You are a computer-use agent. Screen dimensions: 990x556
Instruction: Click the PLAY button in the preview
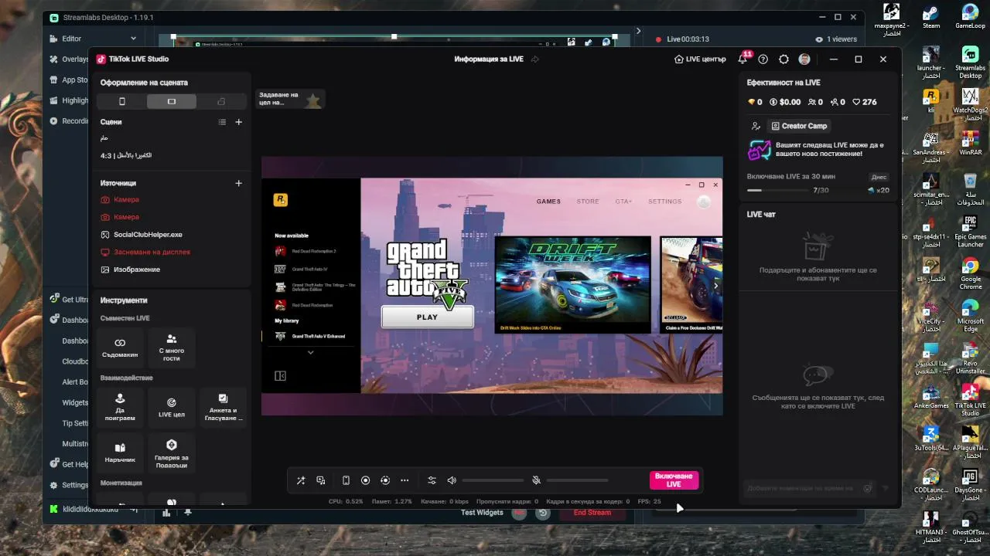pyautogui.click(x=427, y=317)
